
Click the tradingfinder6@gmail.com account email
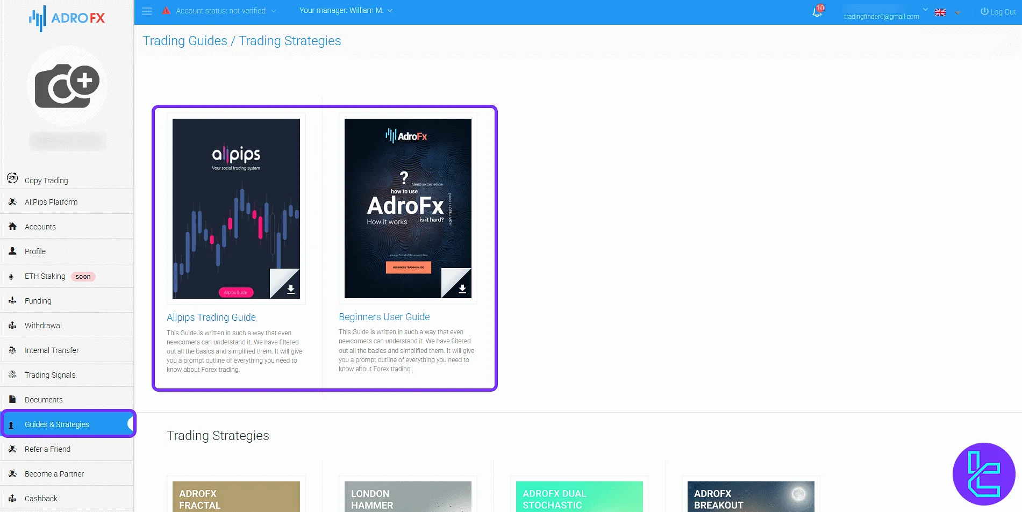pos(882,17)
